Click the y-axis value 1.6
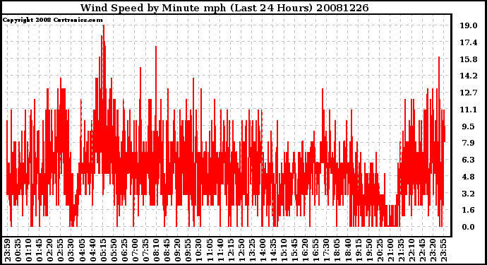 (469, 210)
